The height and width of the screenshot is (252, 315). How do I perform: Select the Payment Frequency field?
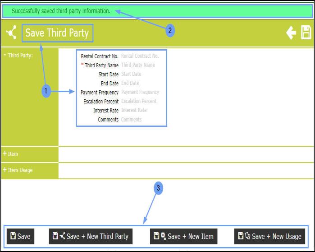[x=140, y=92]
